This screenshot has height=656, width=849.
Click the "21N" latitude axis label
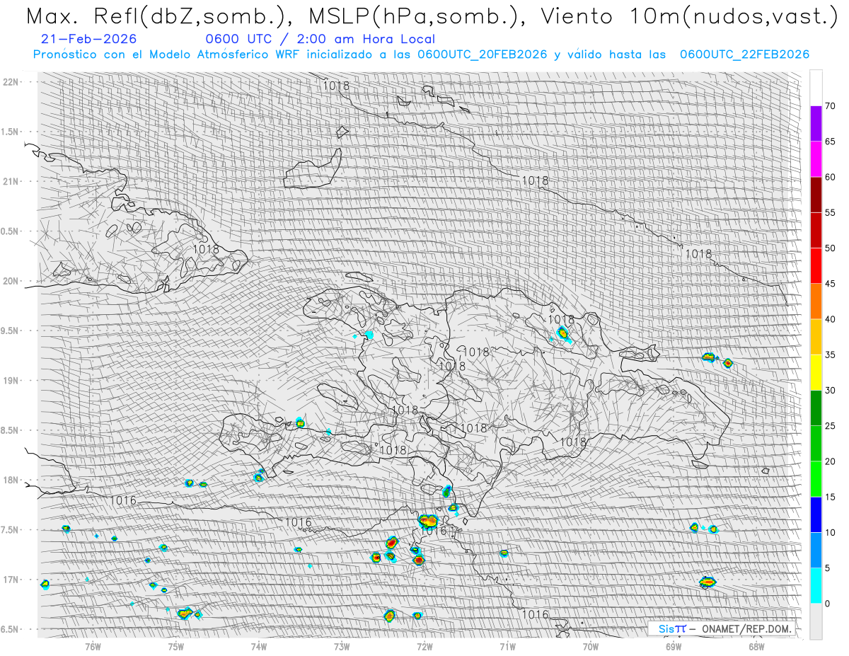[11, 181]
